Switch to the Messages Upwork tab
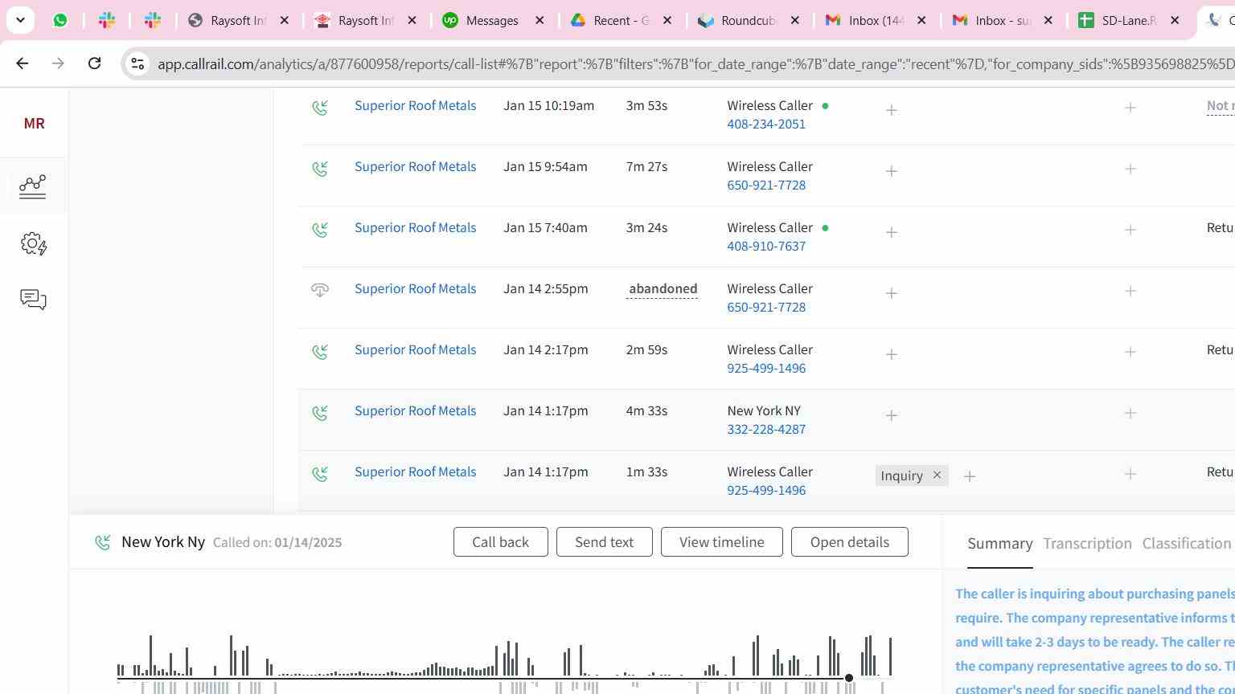1235x694 pixels. click(492, 20)
